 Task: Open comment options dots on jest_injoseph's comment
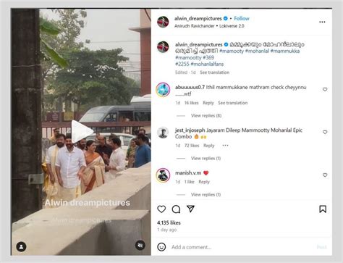tap(225, 146)
